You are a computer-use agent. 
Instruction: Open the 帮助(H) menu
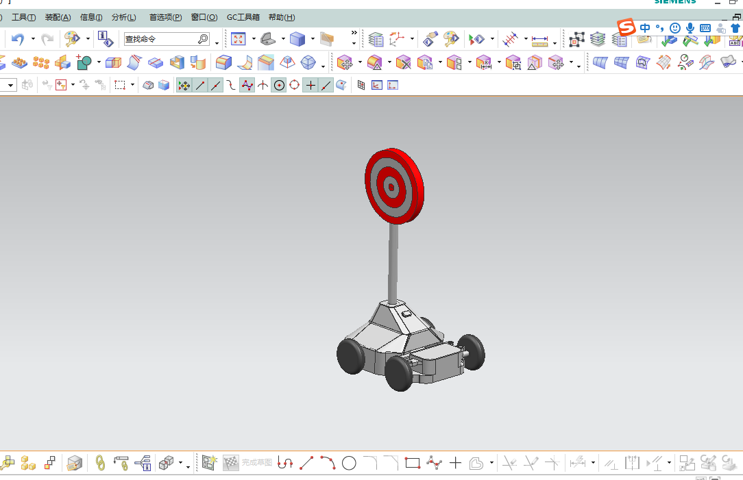click(282, 18)
